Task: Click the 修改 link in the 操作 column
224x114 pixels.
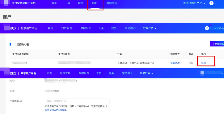Action: (x=204, y=63)
